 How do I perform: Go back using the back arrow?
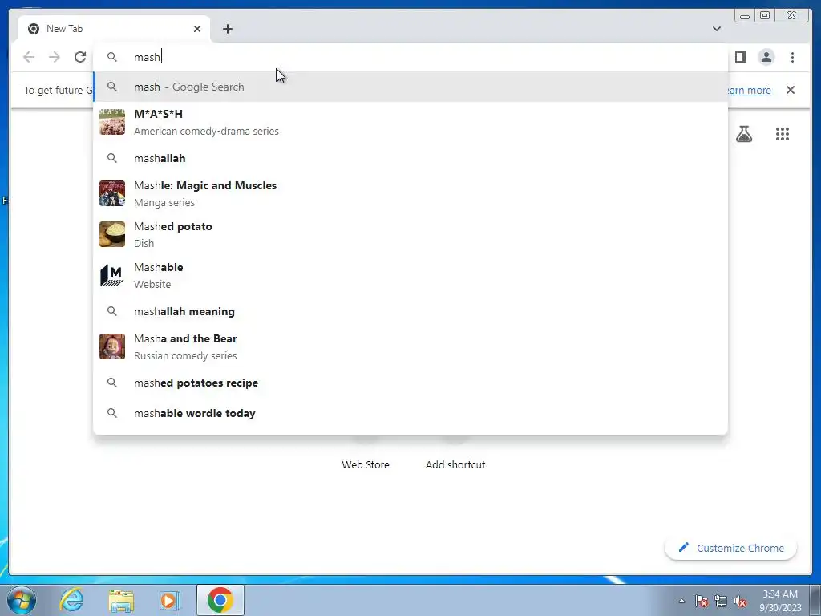[29, 57]
